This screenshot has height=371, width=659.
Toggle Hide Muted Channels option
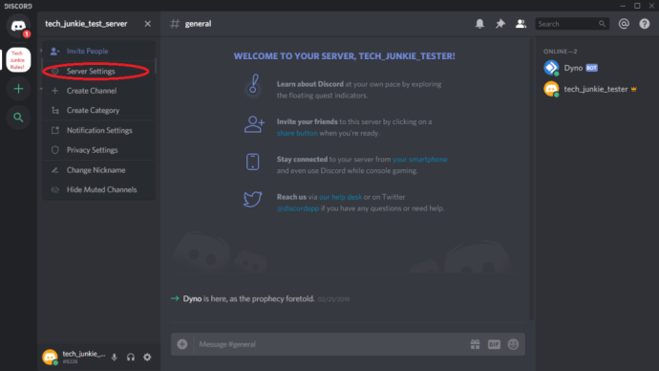point(98,189)
